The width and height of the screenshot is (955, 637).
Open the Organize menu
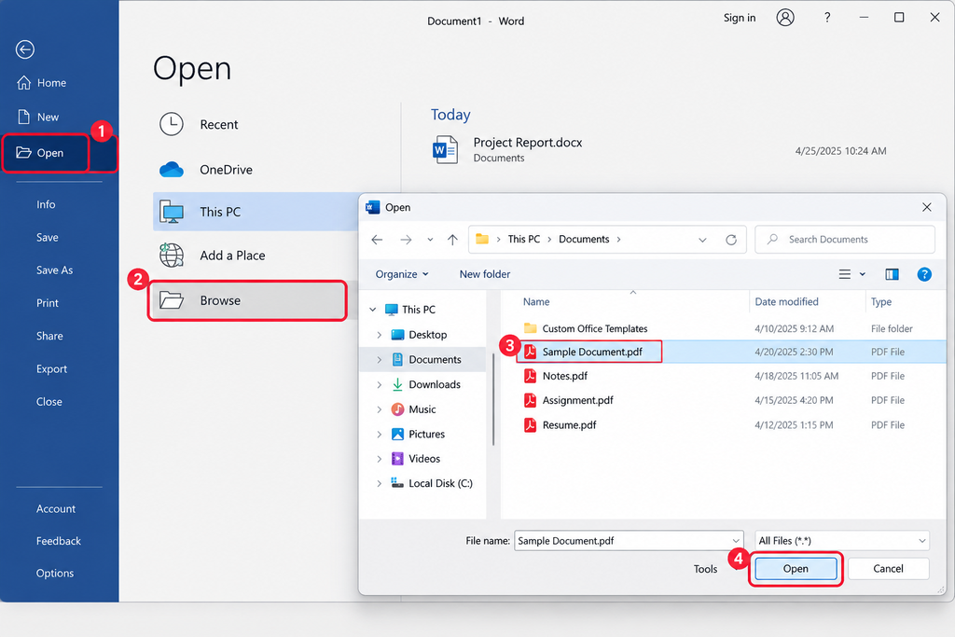[x=402, y=274]
